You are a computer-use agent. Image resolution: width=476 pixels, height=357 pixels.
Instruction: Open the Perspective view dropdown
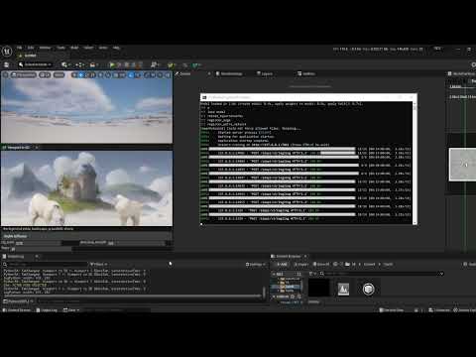point(24,75)
